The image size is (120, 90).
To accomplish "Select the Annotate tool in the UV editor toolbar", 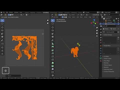I will tap(2, 40).
